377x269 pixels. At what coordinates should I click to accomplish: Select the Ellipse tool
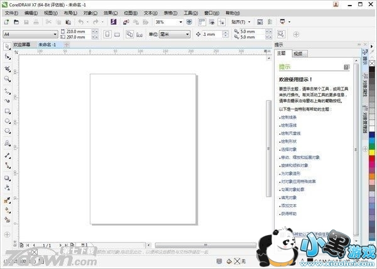(7, 121)
